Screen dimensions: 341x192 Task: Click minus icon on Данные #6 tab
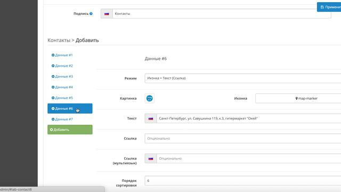click(53, 108)
